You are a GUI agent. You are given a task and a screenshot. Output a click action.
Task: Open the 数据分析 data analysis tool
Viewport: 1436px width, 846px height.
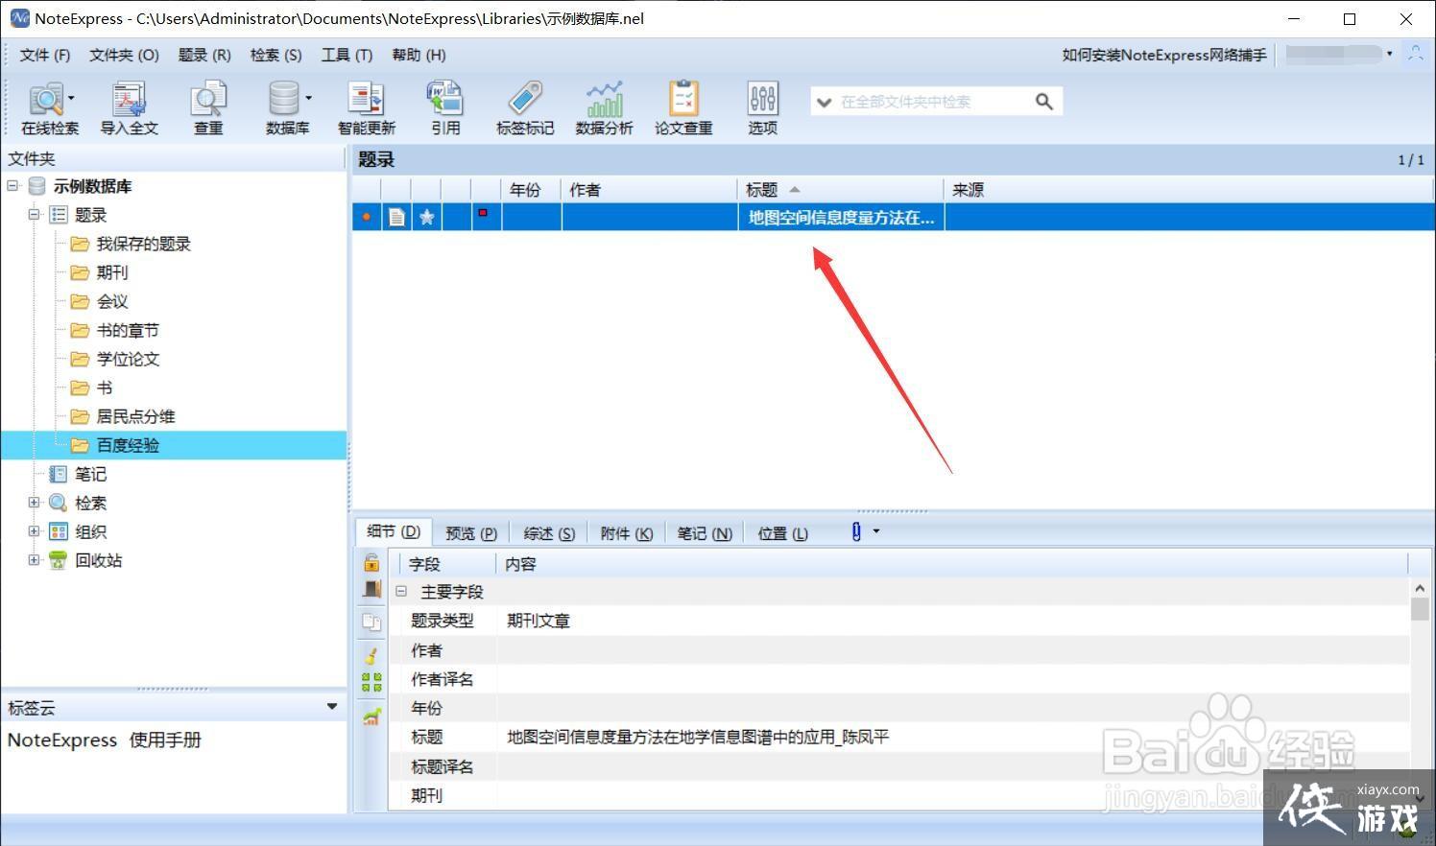[604, 107]
